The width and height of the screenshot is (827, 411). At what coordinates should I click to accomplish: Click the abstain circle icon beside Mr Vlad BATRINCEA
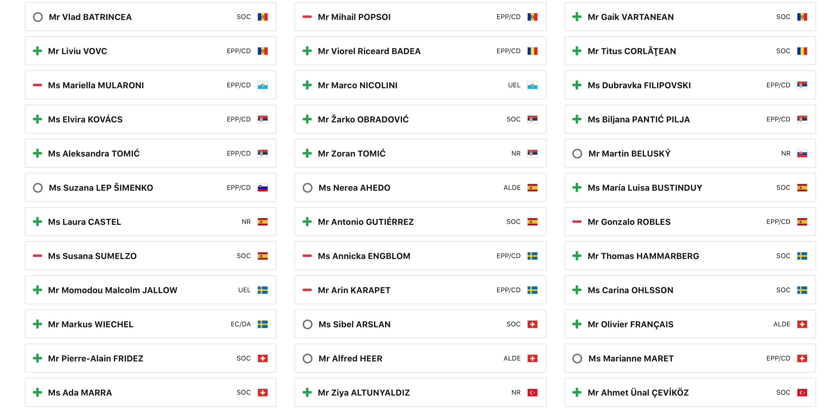38,17
